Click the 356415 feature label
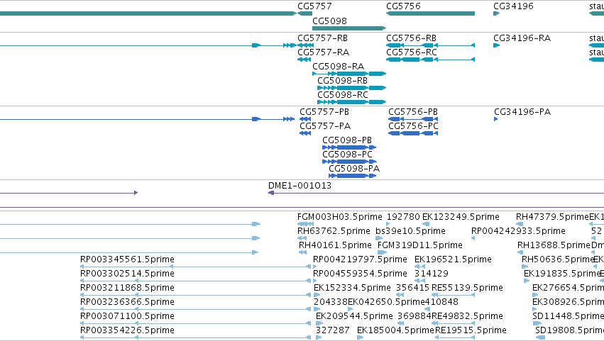 click(412, 289)
